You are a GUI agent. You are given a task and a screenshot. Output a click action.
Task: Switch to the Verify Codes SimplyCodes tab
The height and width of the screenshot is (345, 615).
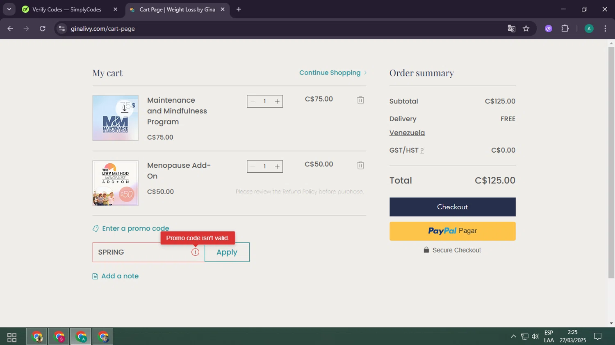[x=67, y=9]
